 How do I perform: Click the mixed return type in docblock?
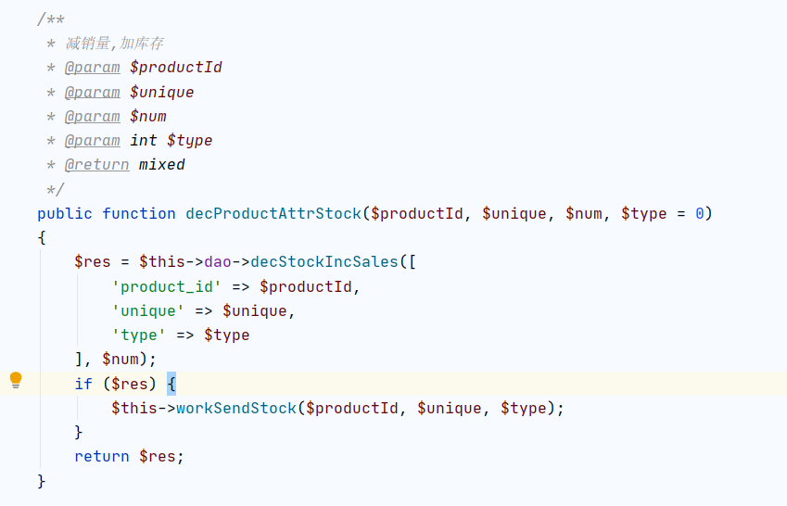coord(162,165)
